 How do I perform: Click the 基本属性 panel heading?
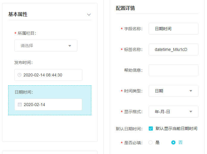click(x=18, y=14)
